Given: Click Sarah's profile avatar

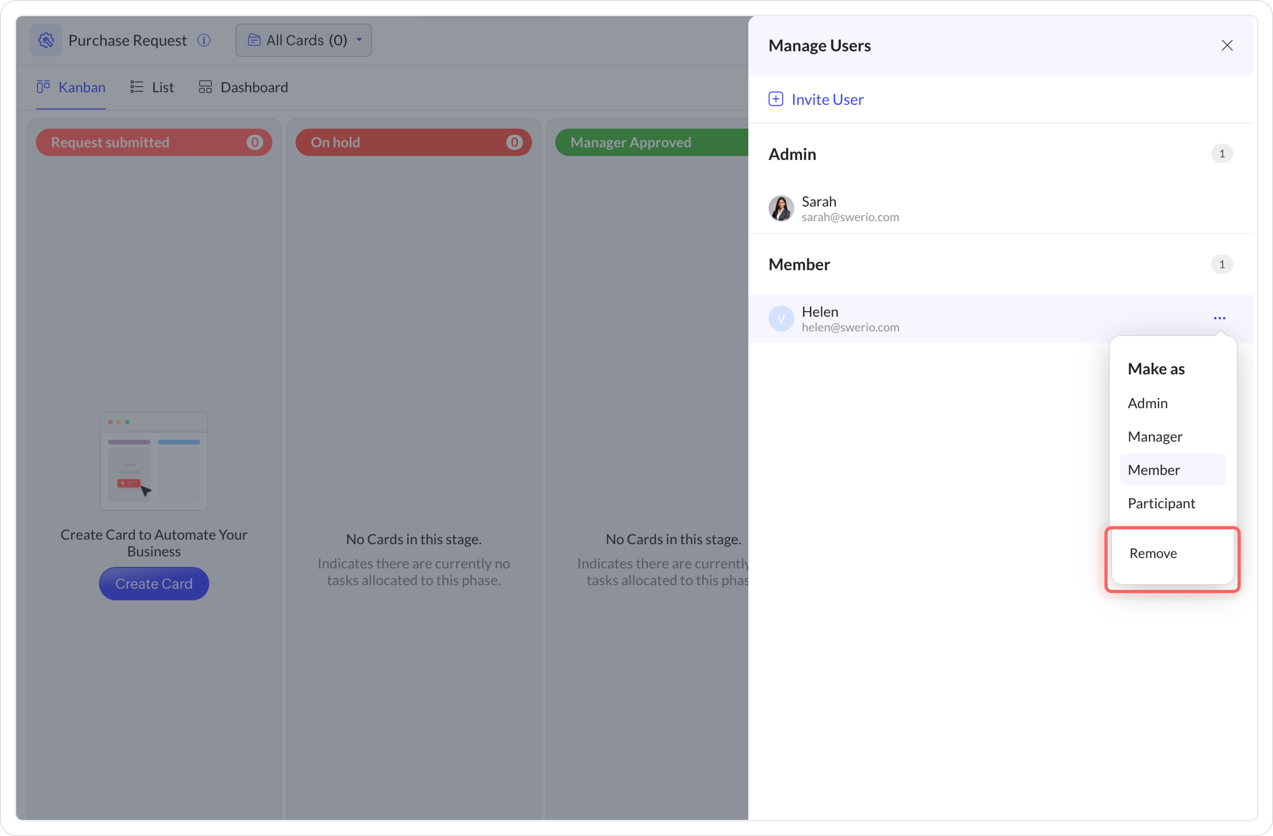Looking at the screenshot, I should [781, 209].
